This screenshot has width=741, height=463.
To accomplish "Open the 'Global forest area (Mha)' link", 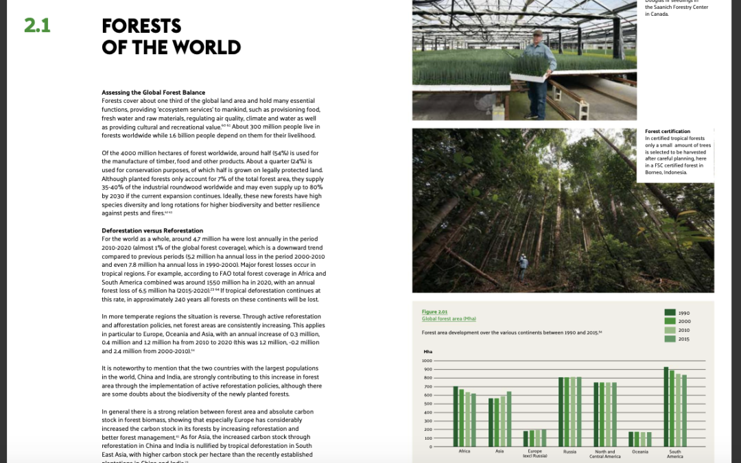I will (449, 319).
